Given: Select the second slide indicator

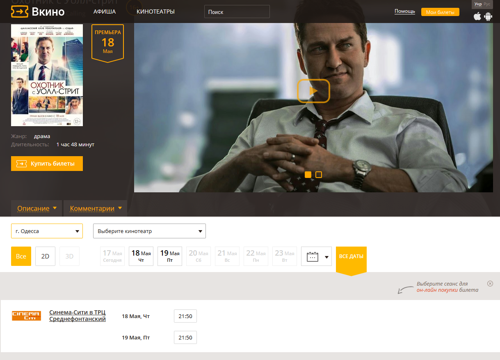Looking at the screenshot, I should click(319, 175).
